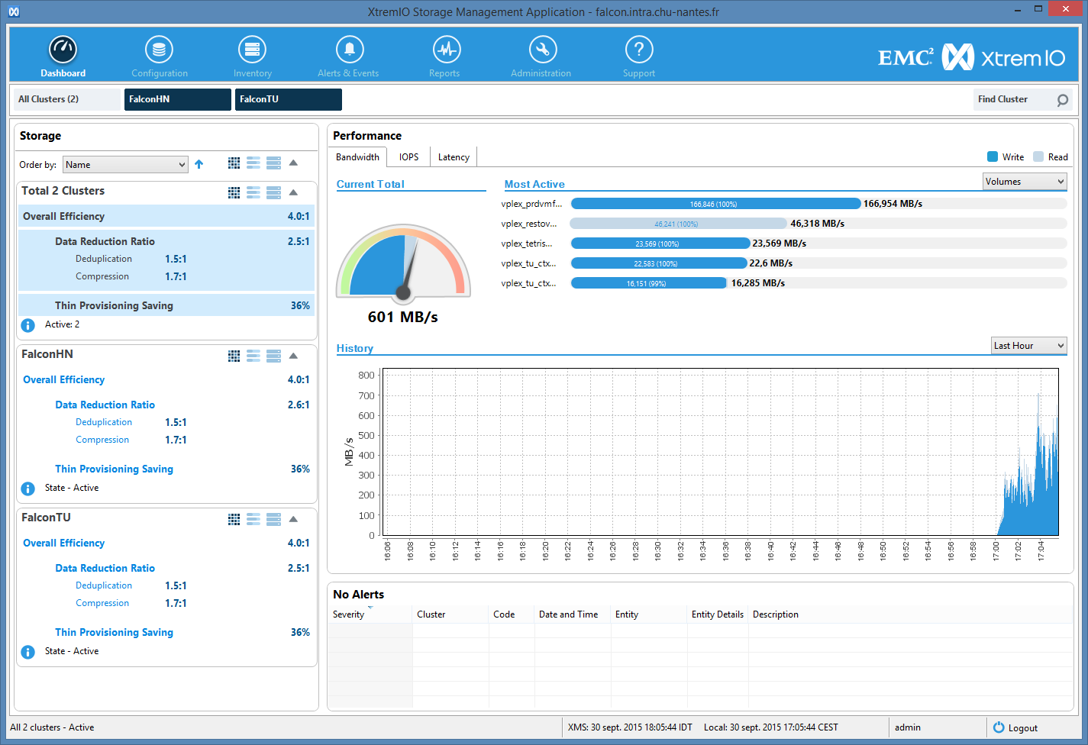Click the info icon for FalconHN state
Viewport: 1088px width, 745px height.
click(28, 489)
